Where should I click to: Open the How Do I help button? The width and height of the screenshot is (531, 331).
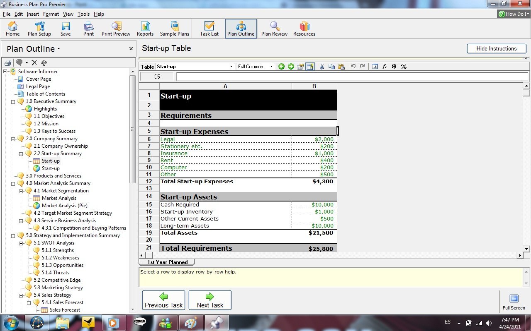click(514, 14)
